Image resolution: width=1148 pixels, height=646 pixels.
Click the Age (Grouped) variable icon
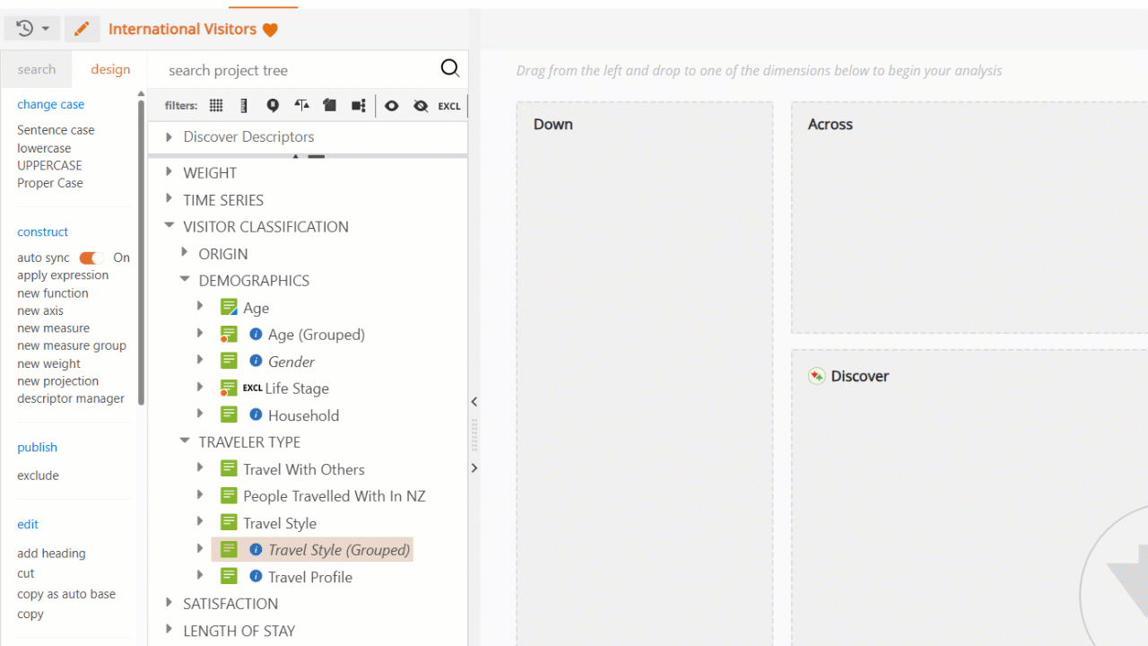coord(229,334)
